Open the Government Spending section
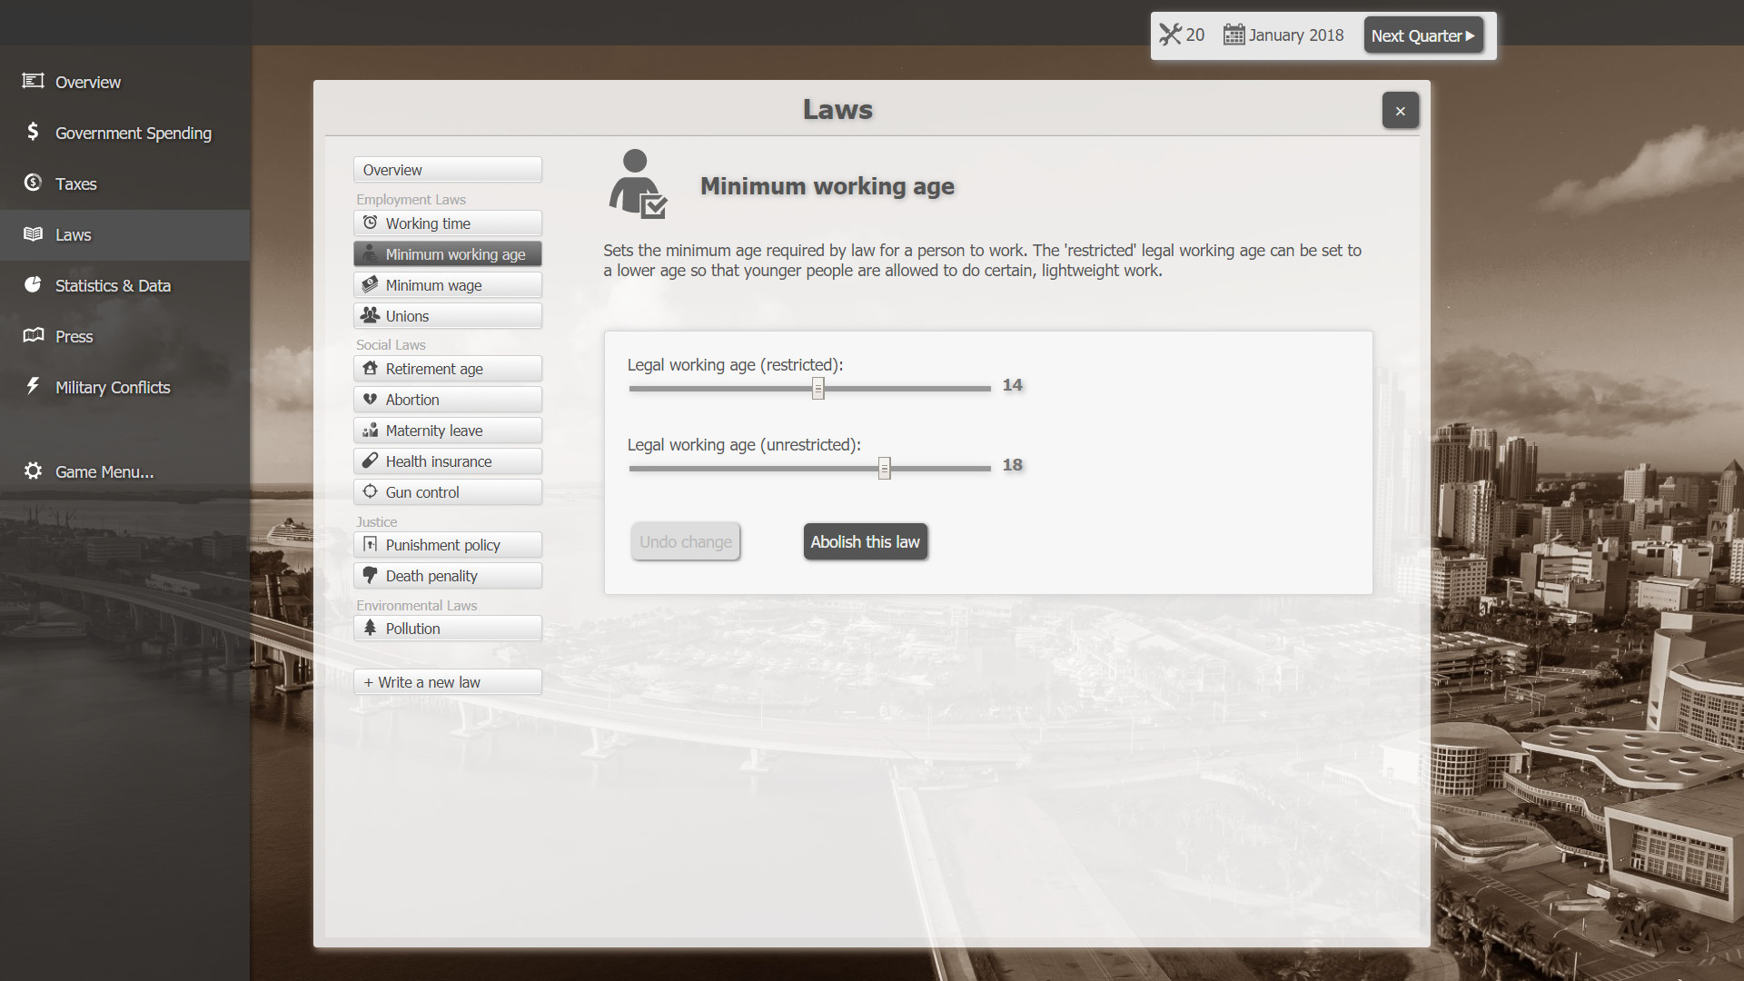This screenshot has height=981, width=1744. (x=133, y=133)
